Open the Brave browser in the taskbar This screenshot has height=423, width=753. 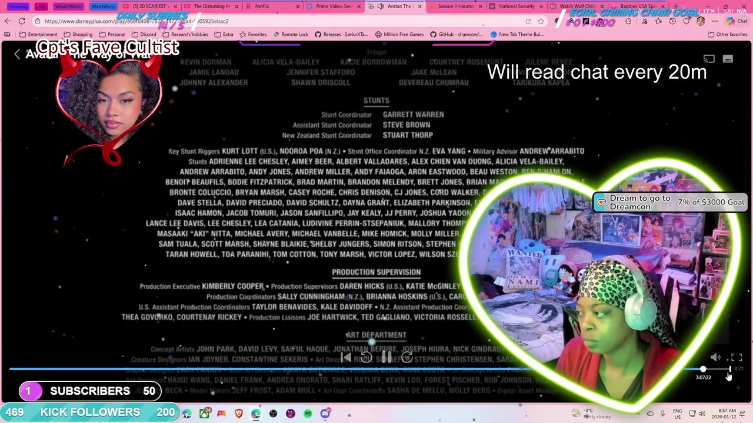click(x=239, y=414)
